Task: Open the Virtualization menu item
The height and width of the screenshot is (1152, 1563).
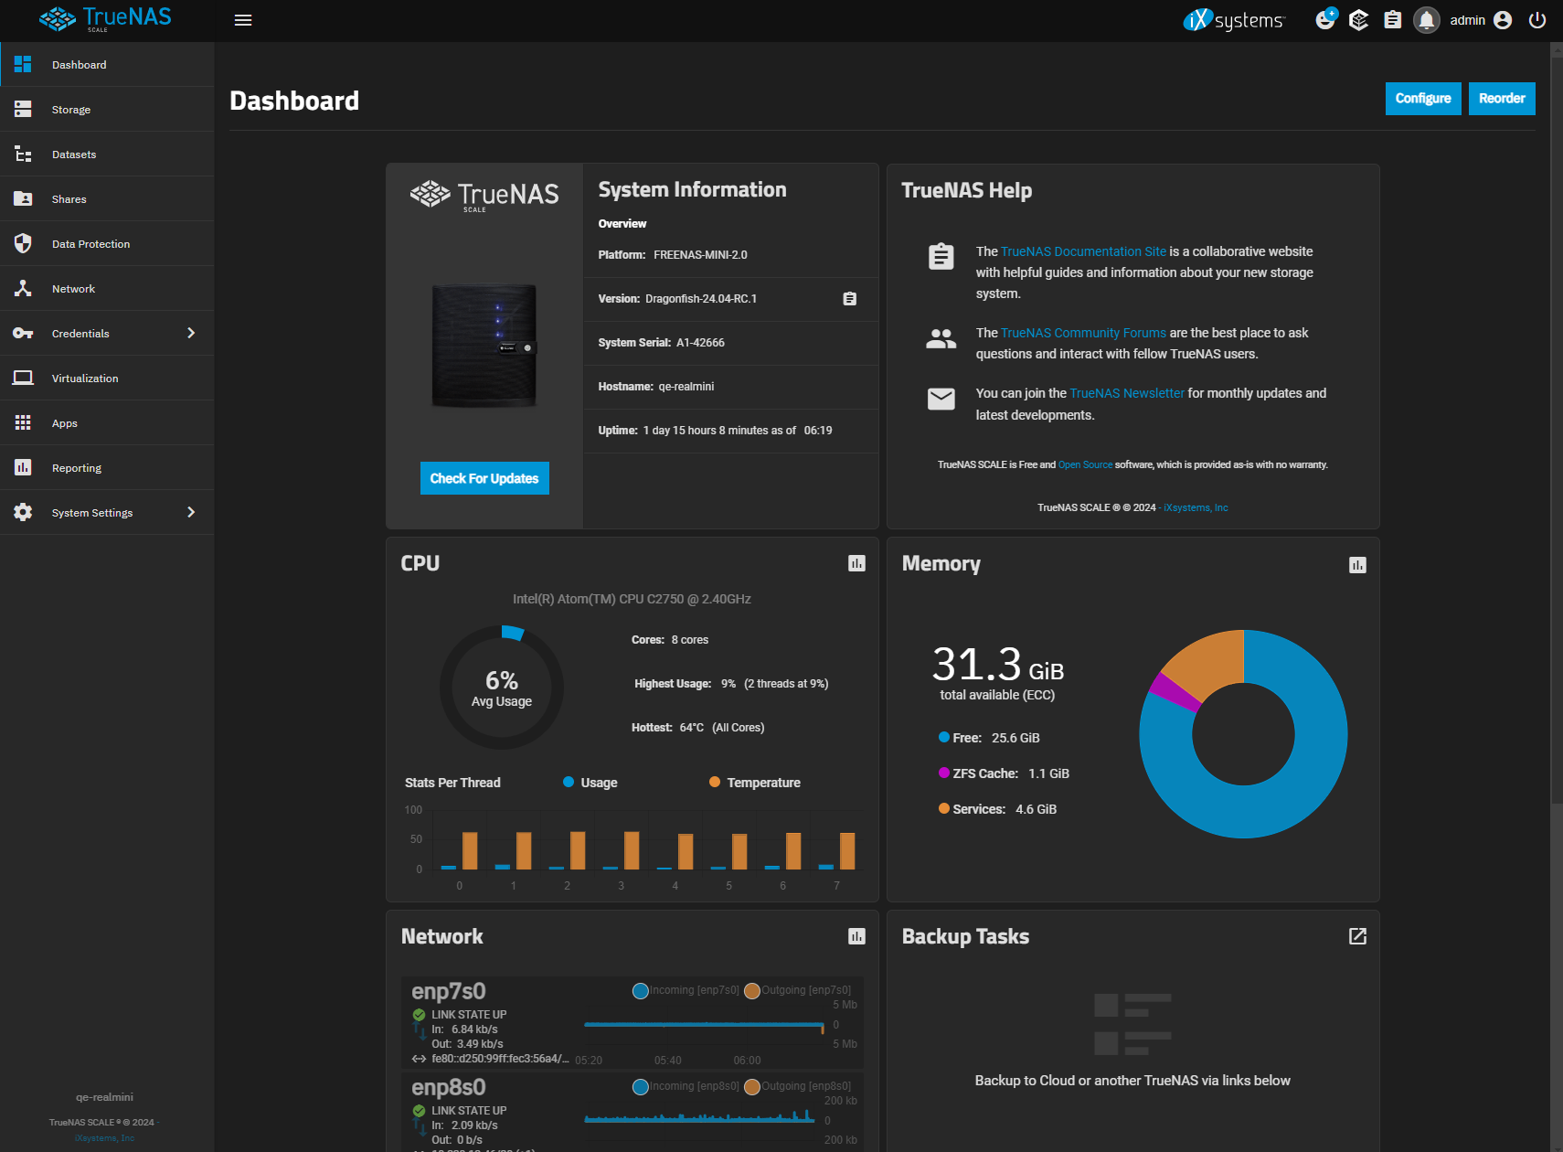Action: click(x=107, y=378)
